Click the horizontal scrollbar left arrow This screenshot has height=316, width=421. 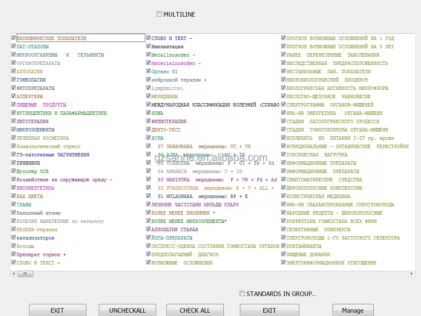click(x=14, y=274)
